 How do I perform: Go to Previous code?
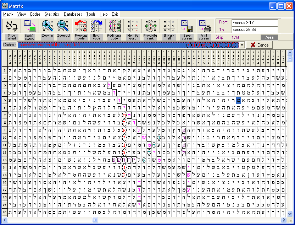[x=81, y=26]
